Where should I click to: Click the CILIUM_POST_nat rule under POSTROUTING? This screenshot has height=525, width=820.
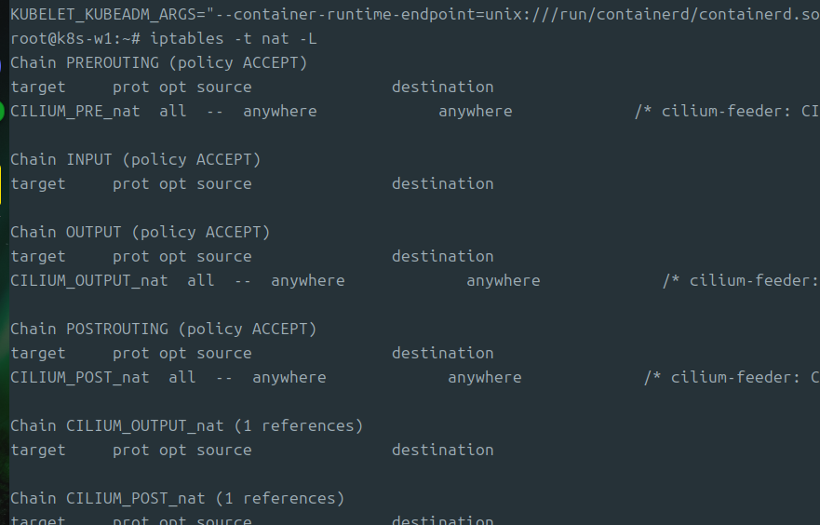(80, 378)
